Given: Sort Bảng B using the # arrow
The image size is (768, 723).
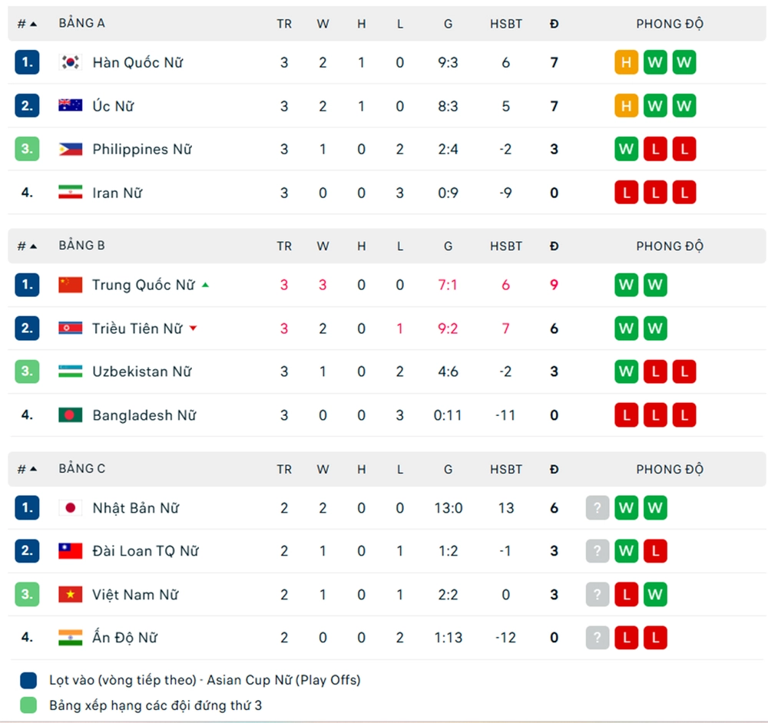Looking at the screenshot, I should (33, 246).
